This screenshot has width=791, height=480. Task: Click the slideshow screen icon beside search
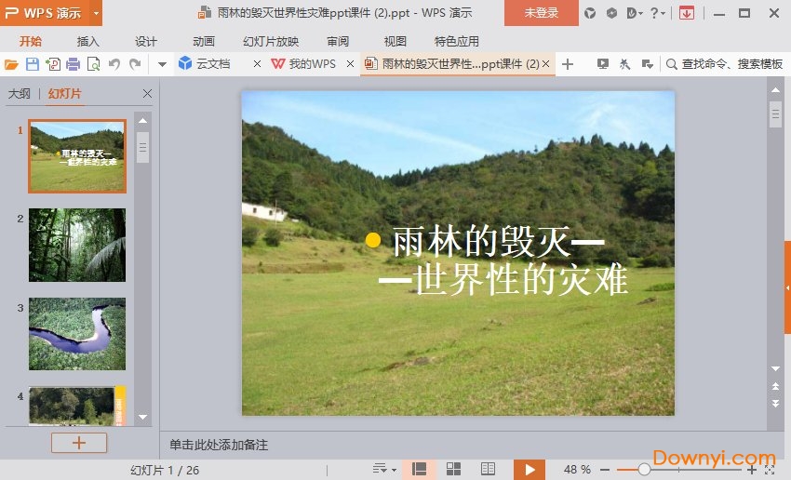coord(602,64)
